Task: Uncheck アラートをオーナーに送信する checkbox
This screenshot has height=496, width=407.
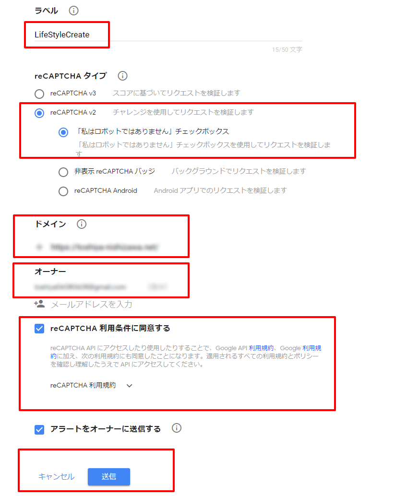Action: click(x=39, y=430)
